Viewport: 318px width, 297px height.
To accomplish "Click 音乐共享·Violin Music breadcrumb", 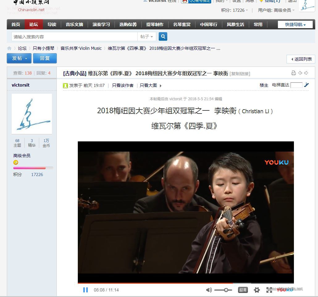I will pyautogui.click(x=81, y=48).
